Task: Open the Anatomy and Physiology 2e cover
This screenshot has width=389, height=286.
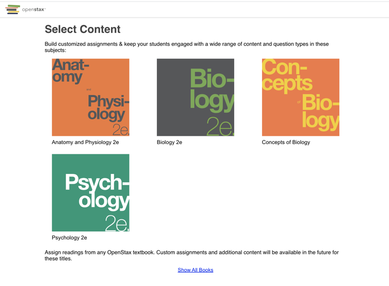Action: tap(90, 97)
